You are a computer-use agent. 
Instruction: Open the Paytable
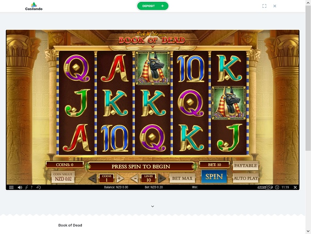(x=246, y=166)
